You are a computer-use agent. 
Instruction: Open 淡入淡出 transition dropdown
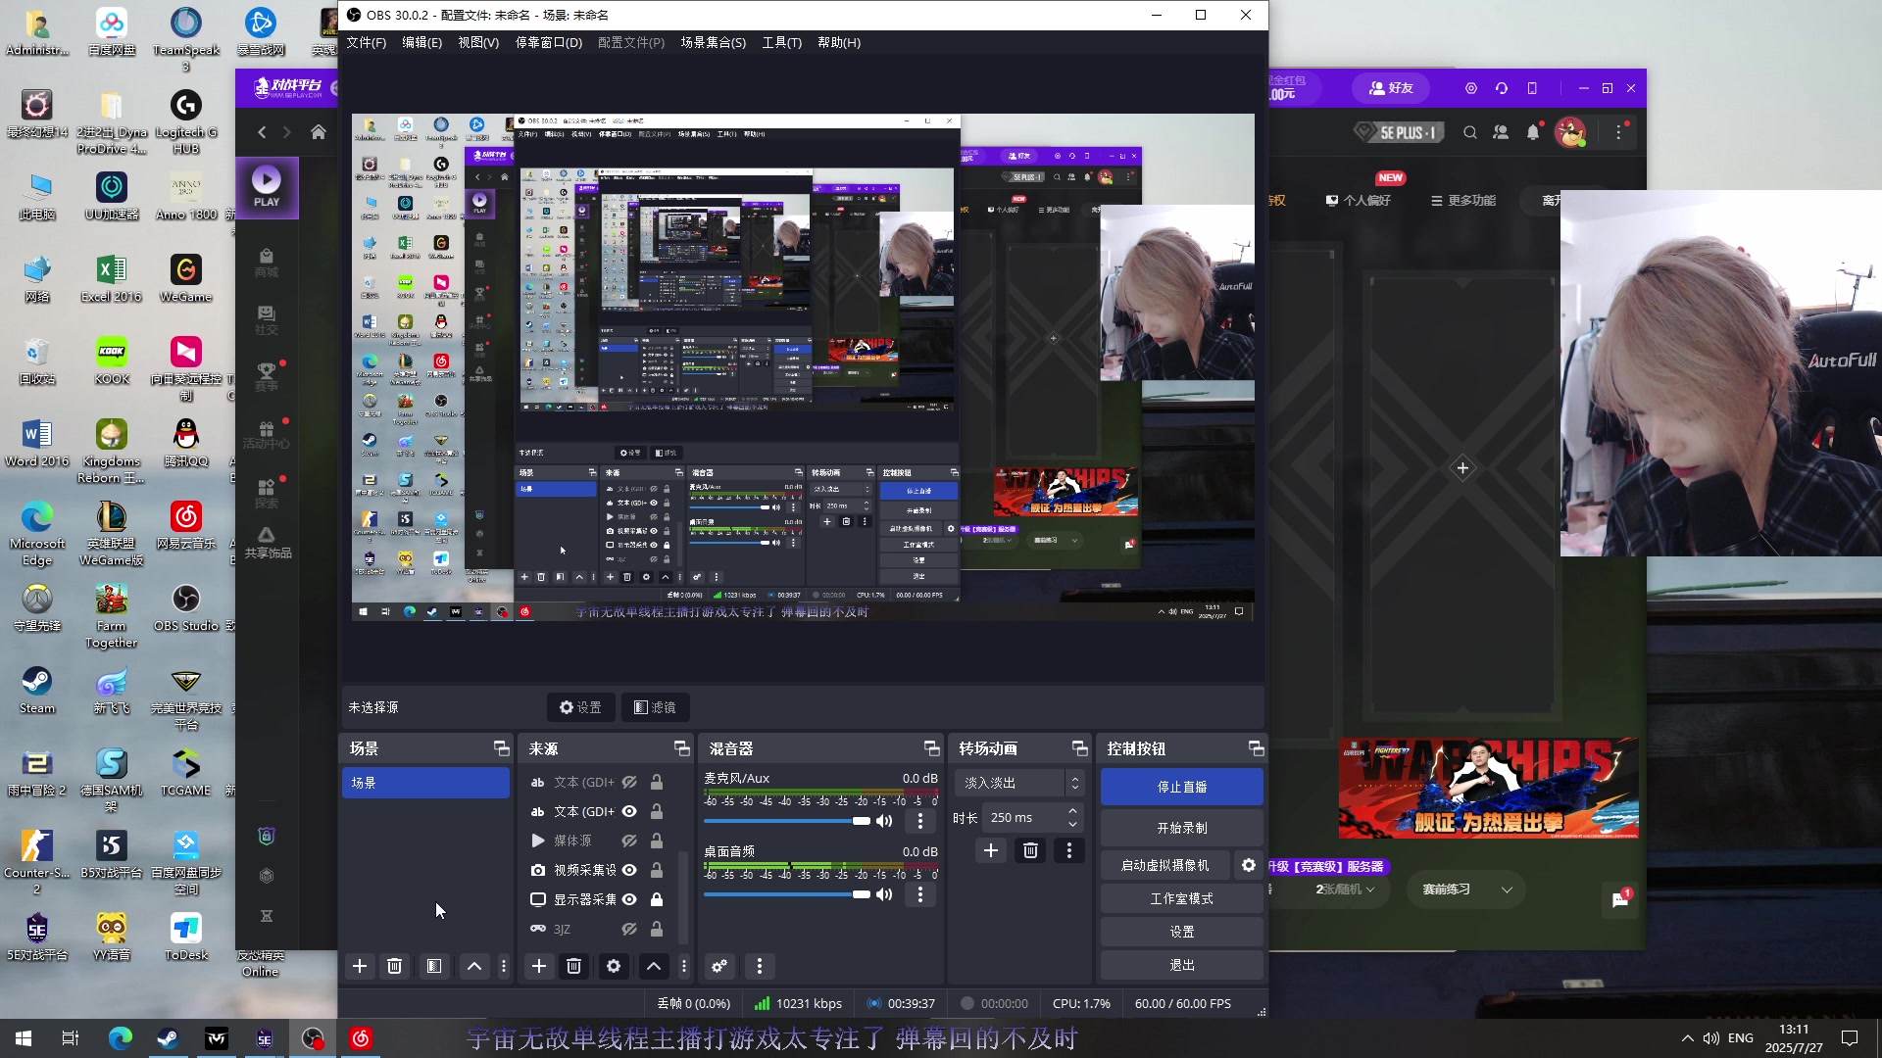[x=1017, y=783]
